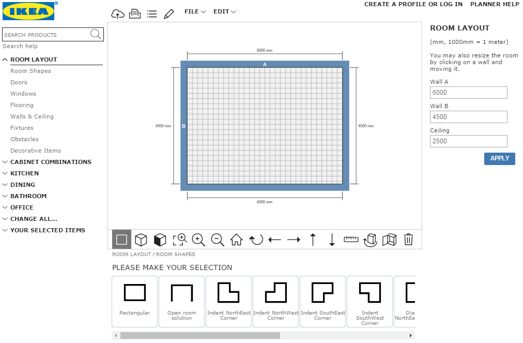The height and width of the screenshot is (343, 523).
Task: Click the trash delete icon
Action: click(408, 240)
